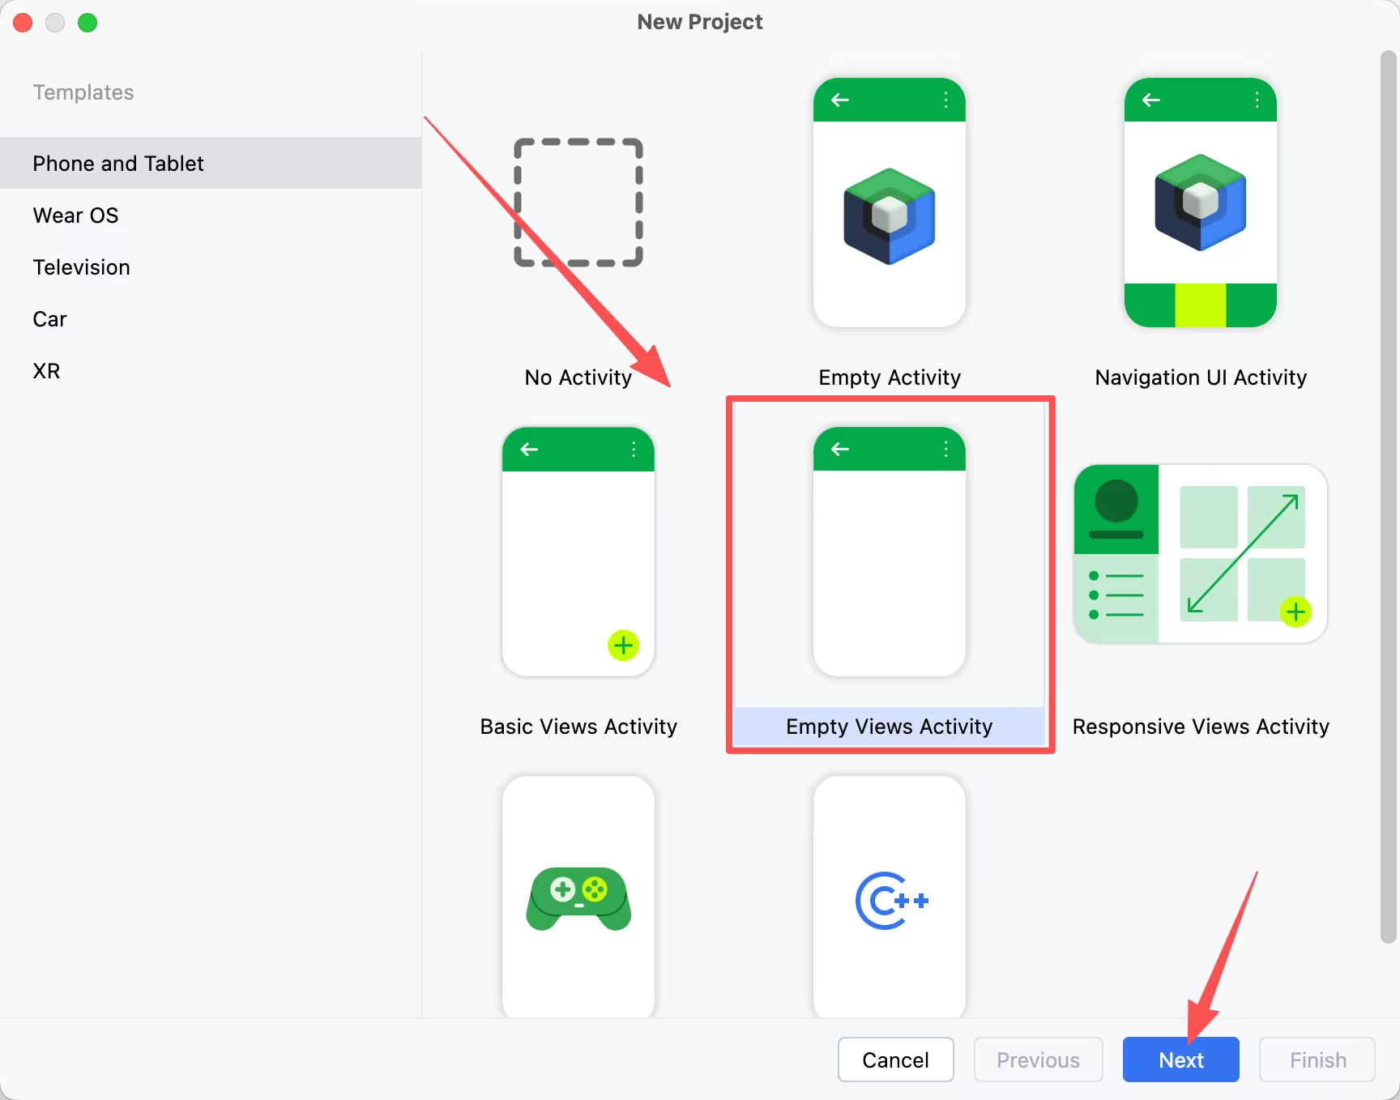This screenshot has width=1400, height=1100.
Task: Choose the C++ native template icon
Action: [x=890, y=897]
